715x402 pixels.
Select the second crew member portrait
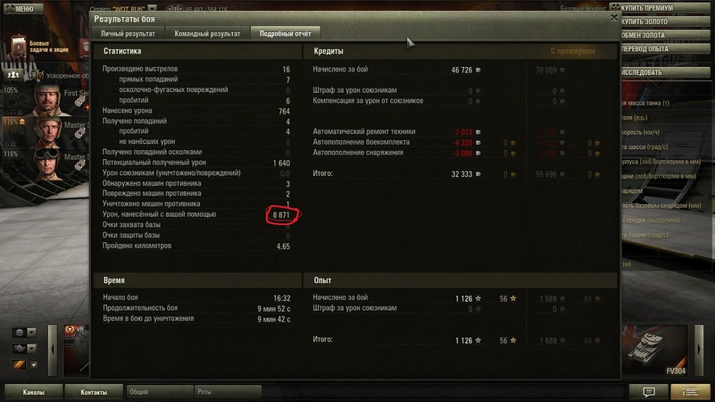[x=47, y=132]
